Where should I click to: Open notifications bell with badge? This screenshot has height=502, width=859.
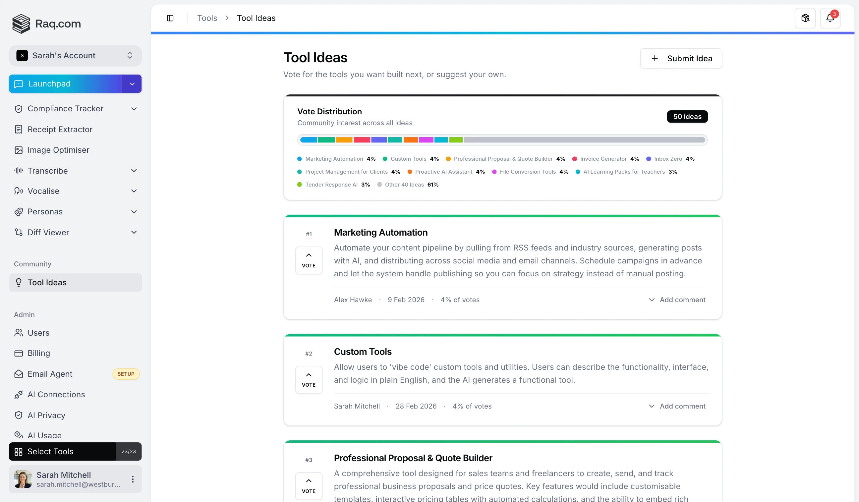(x=830, y=18)
